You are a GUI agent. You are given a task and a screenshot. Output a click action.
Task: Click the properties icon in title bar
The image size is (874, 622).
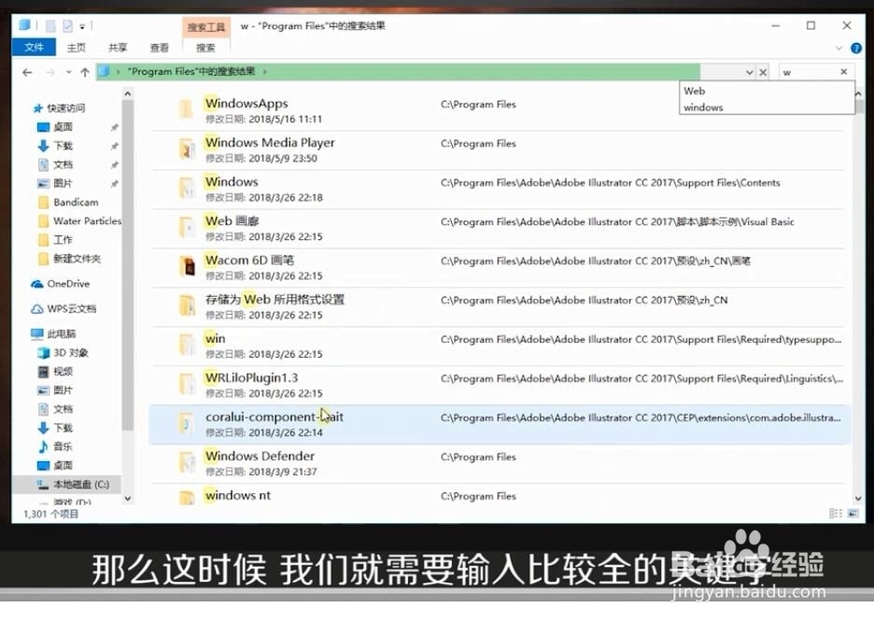tap(67, 25)
